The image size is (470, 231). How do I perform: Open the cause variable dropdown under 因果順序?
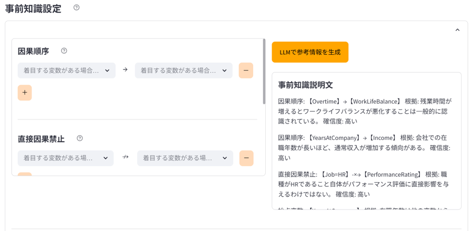click(66, 71)
